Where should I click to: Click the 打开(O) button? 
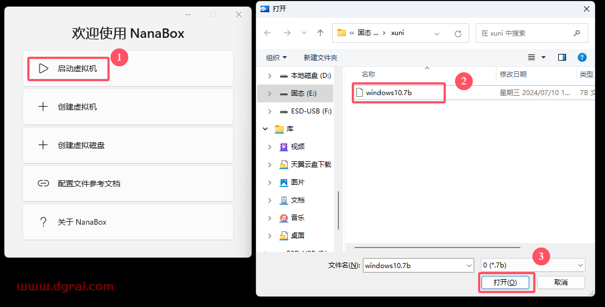coord(505,283)
